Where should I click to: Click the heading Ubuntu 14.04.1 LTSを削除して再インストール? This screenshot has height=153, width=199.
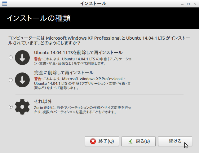click(x=78, y=52)
